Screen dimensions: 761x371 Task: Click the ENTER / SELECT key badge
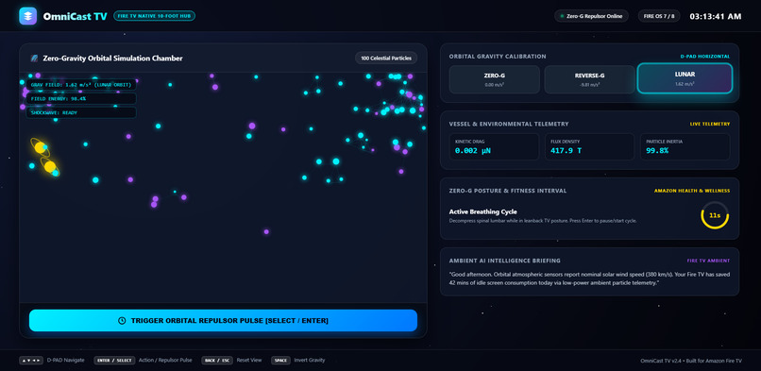pyautogui.click(x=114, y=361)
